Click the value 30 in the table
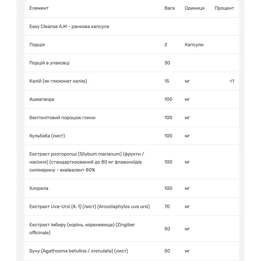 click(167, 63)
